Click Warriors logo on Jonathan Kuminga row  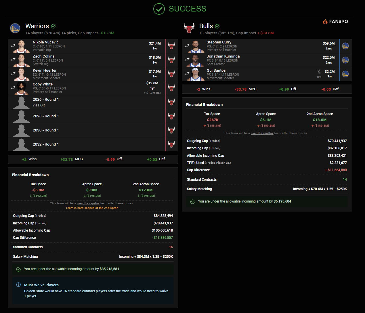click(345, 60)
